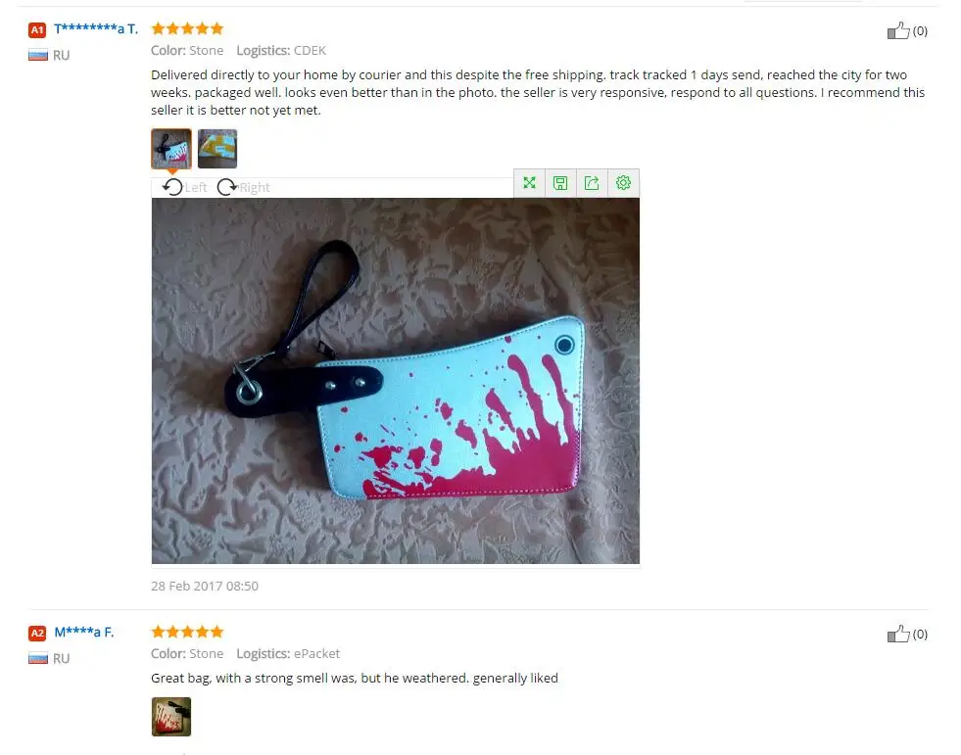Screen dimensions: 961x755
Task: Open the green gear settings icon
Action: [623, 182]
